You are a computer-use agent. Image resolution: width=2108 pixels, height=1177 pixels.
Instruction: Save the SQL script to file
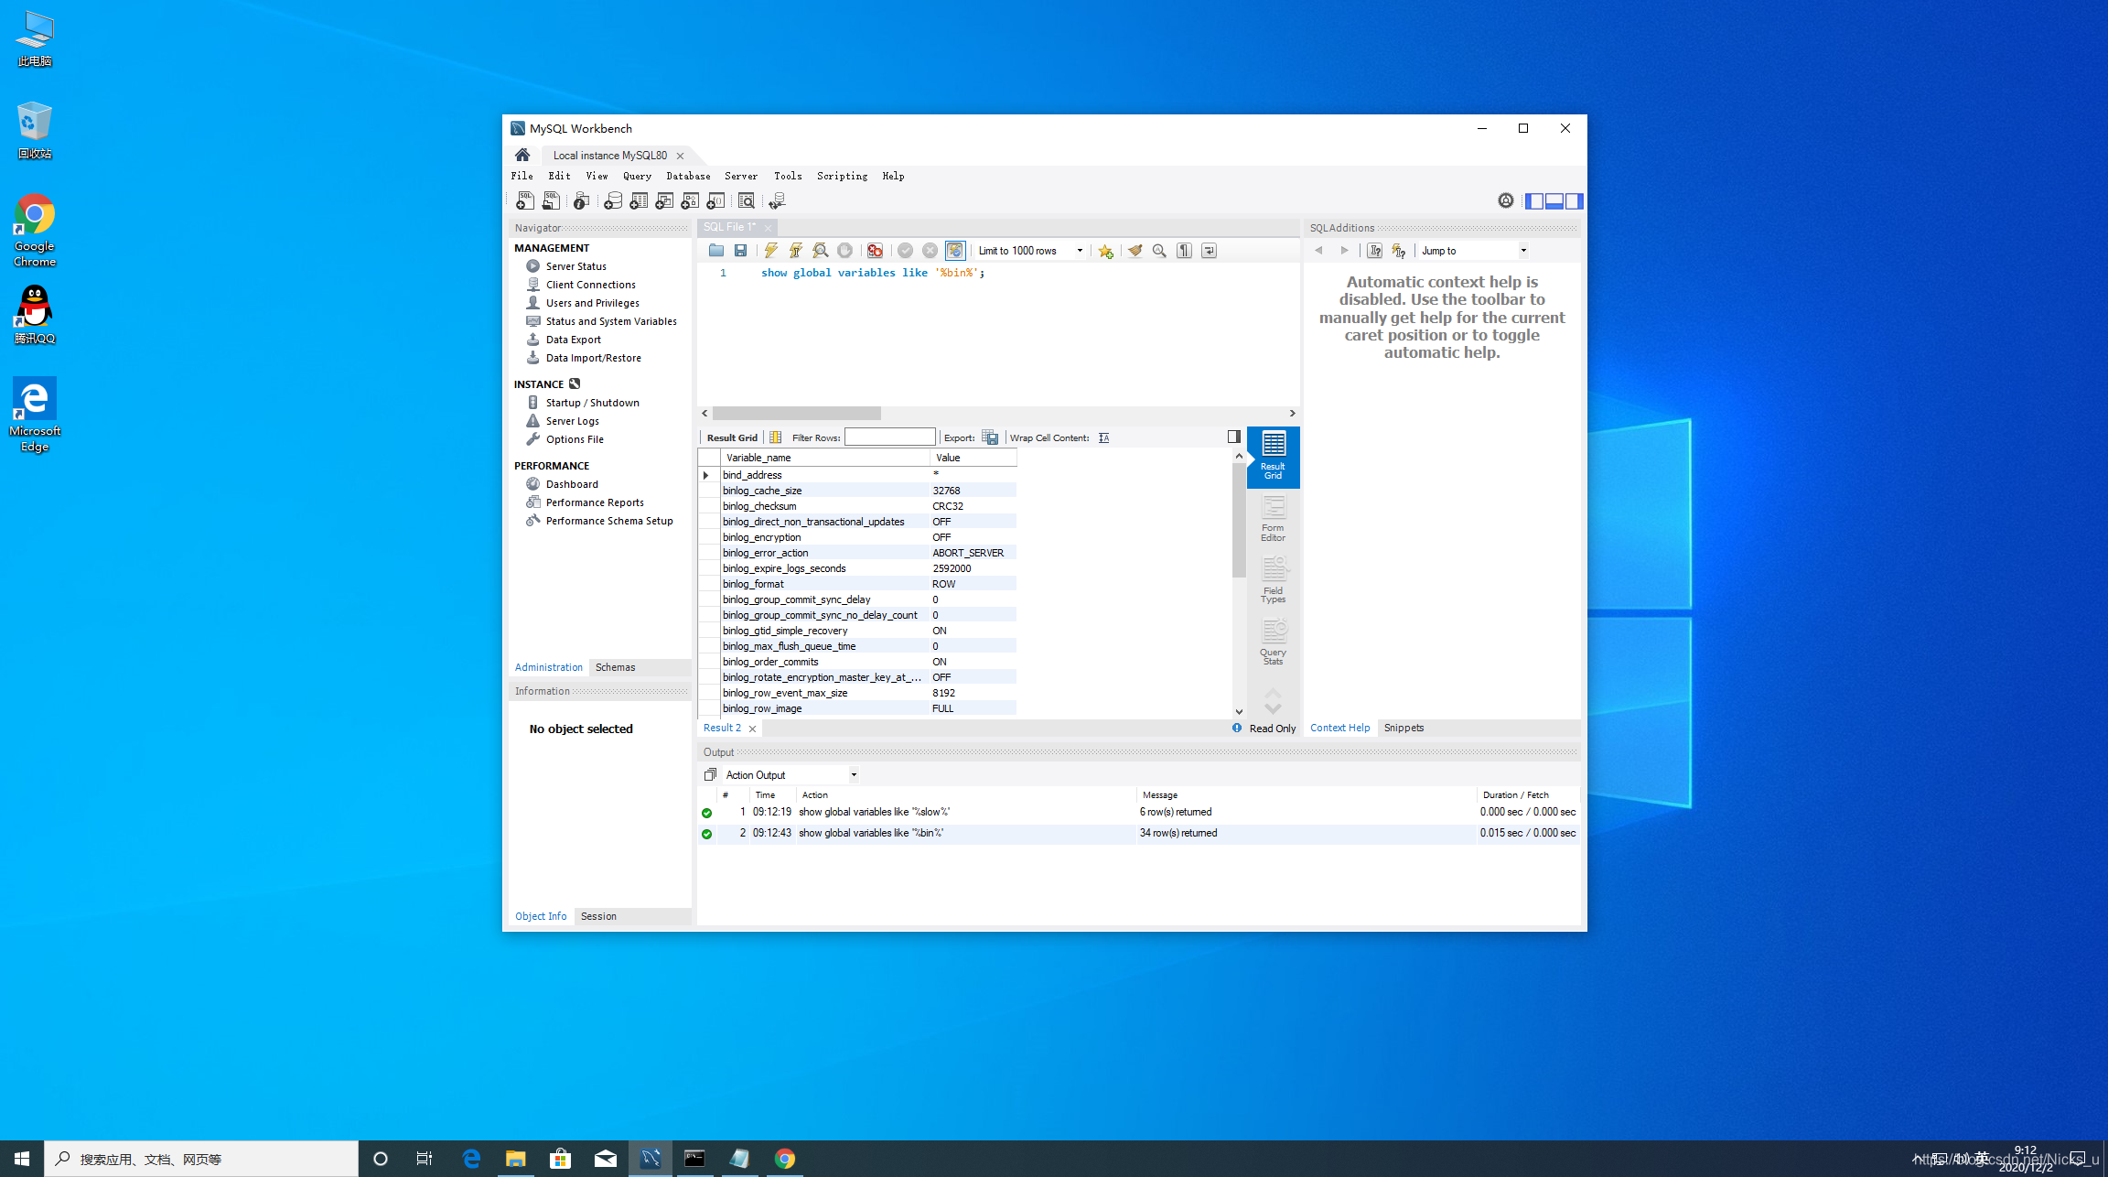(x=741, y=251)
